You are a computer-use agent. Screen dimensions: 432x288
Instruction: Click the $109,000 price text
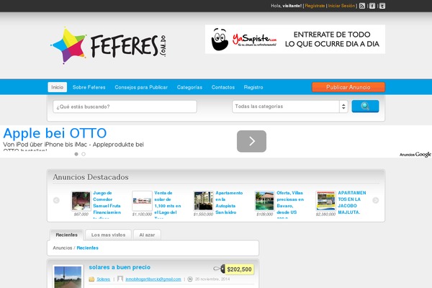264,214
